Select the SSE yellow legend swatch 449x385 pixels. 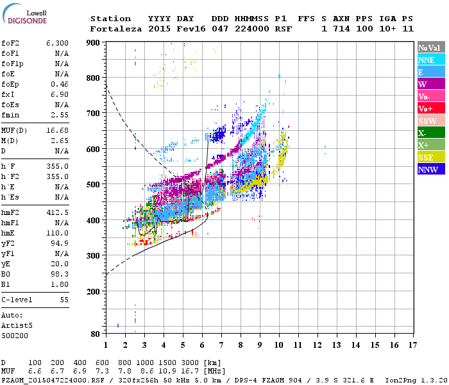click(431, 157)
